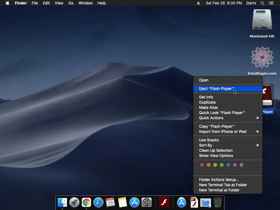Expand the Quick Actions submenu

pos(228,118)
